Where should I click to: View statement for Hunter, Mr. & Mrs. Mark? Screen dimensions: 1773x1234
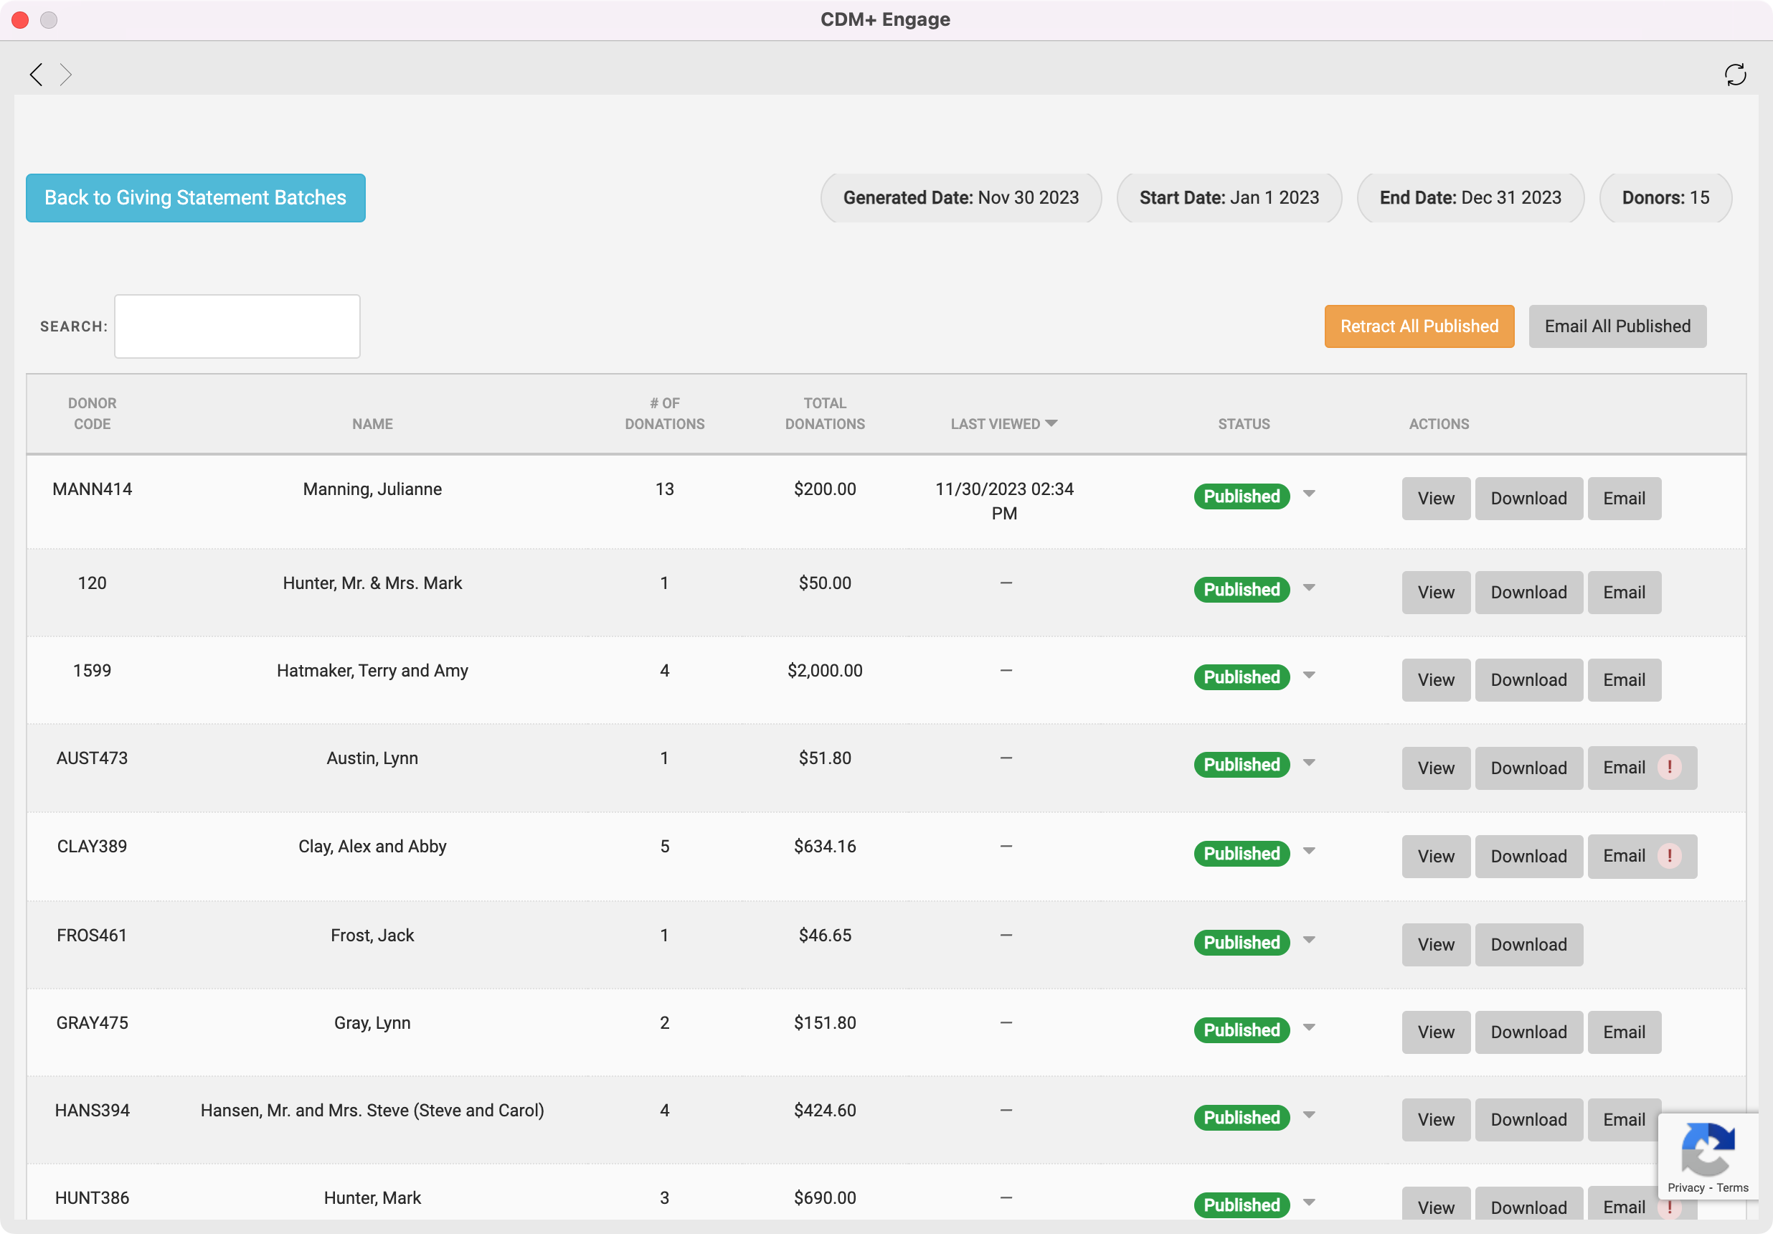click(x=1434, y=593)
